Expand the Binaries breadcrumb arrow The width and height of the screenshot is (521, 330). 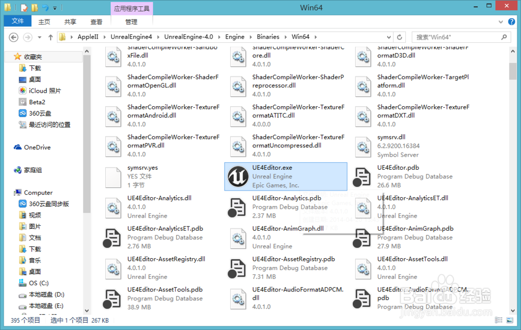click(286, 37)
